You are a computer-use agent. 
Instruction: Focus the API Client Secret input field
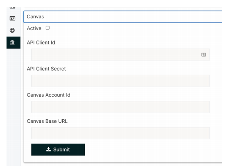click(x=120, y=81)
